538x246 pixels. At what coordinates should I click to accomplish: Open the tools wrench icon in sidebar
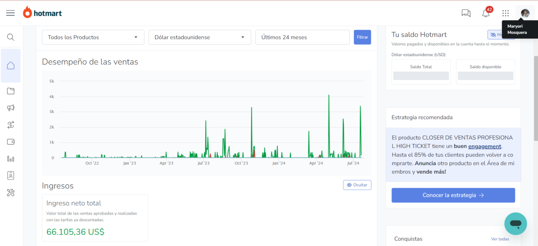(11, 193)
